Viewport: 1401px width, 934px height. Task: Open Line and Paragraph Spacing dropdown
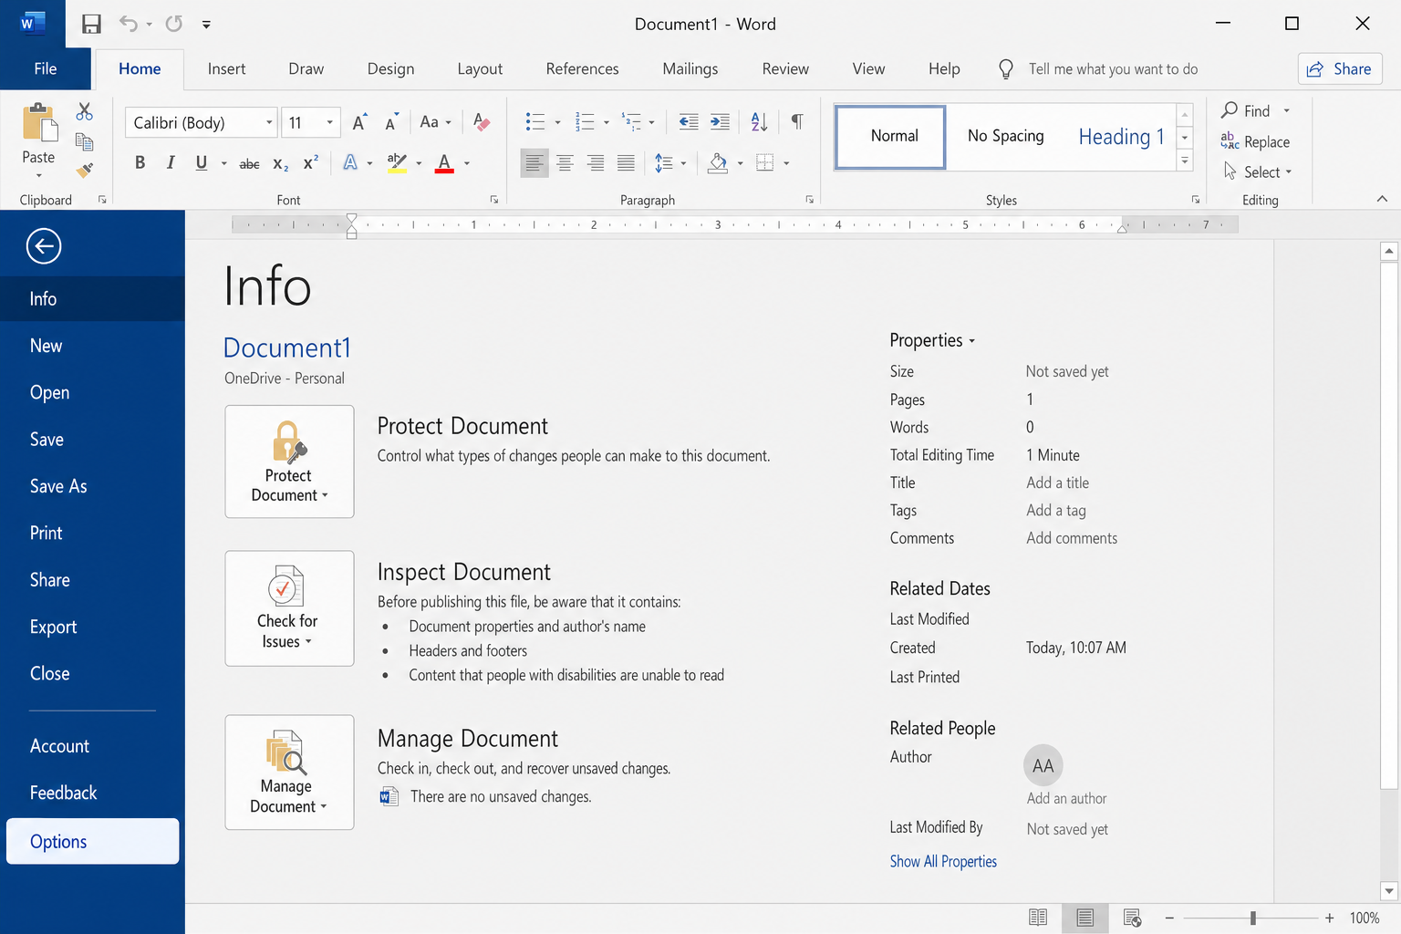[x=670, y=163]
